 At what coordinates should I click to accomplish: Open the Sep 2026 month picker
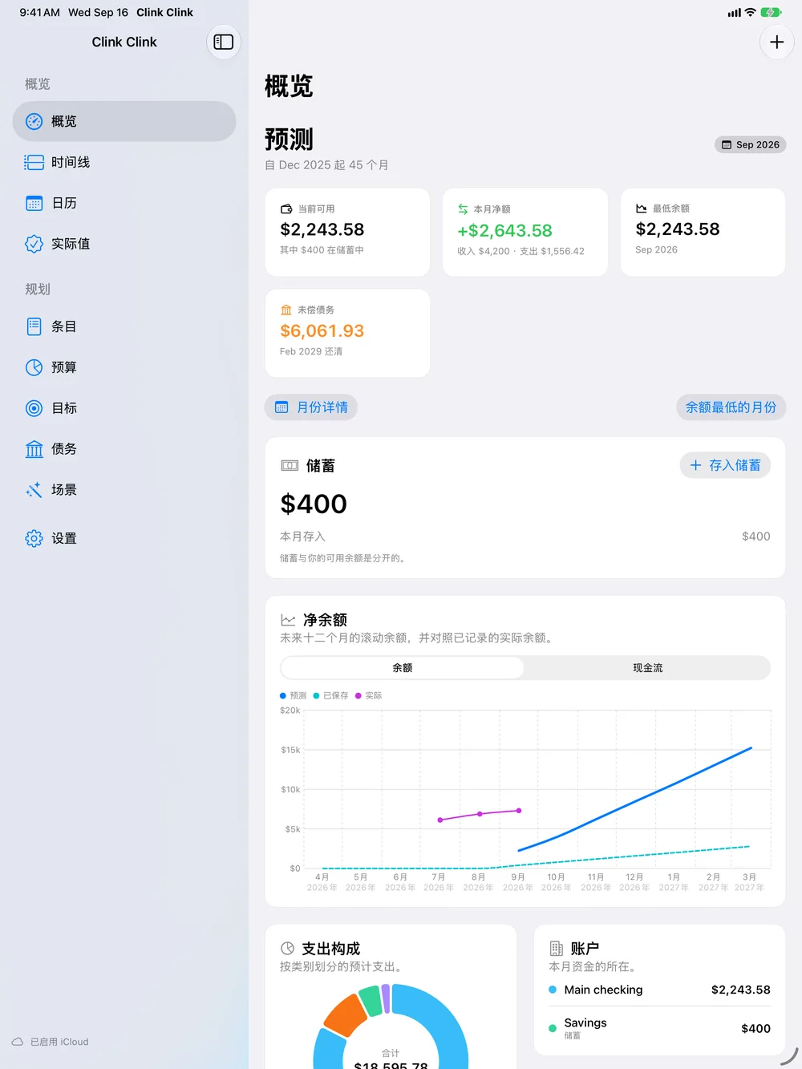click(750, 144)
